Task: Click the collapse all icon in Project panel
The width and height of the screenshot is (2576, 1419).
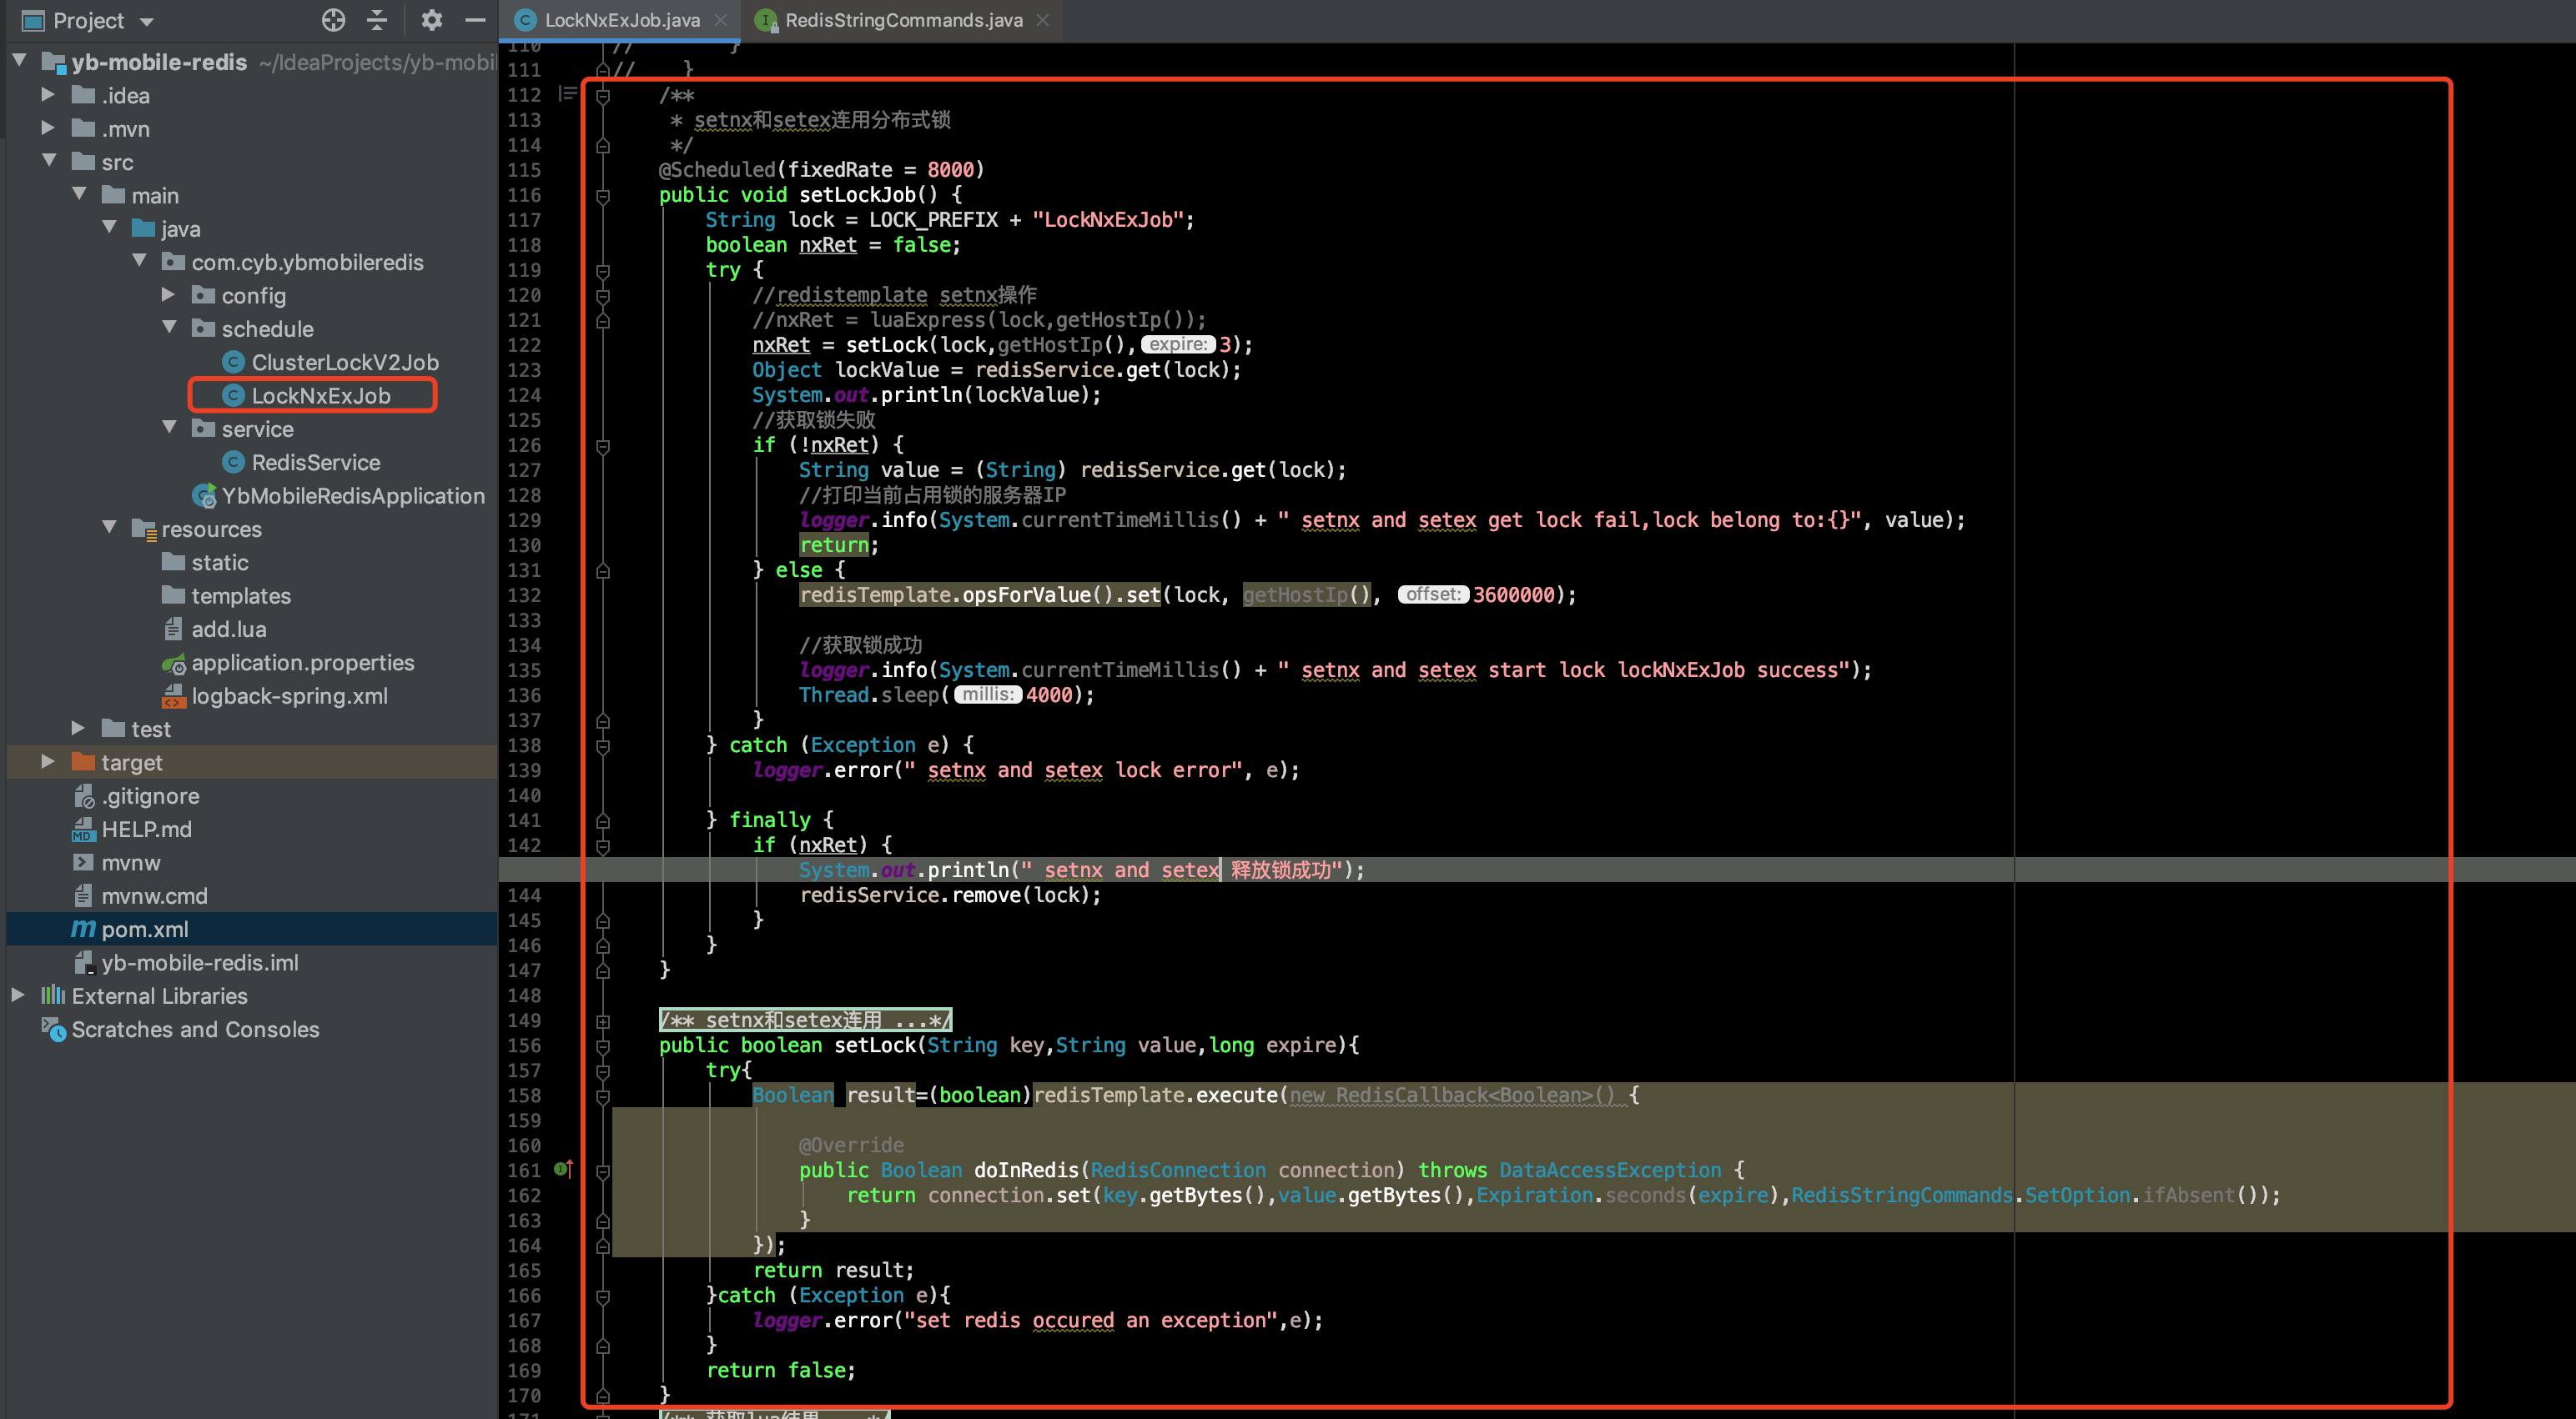Action: tap(377, 20)
